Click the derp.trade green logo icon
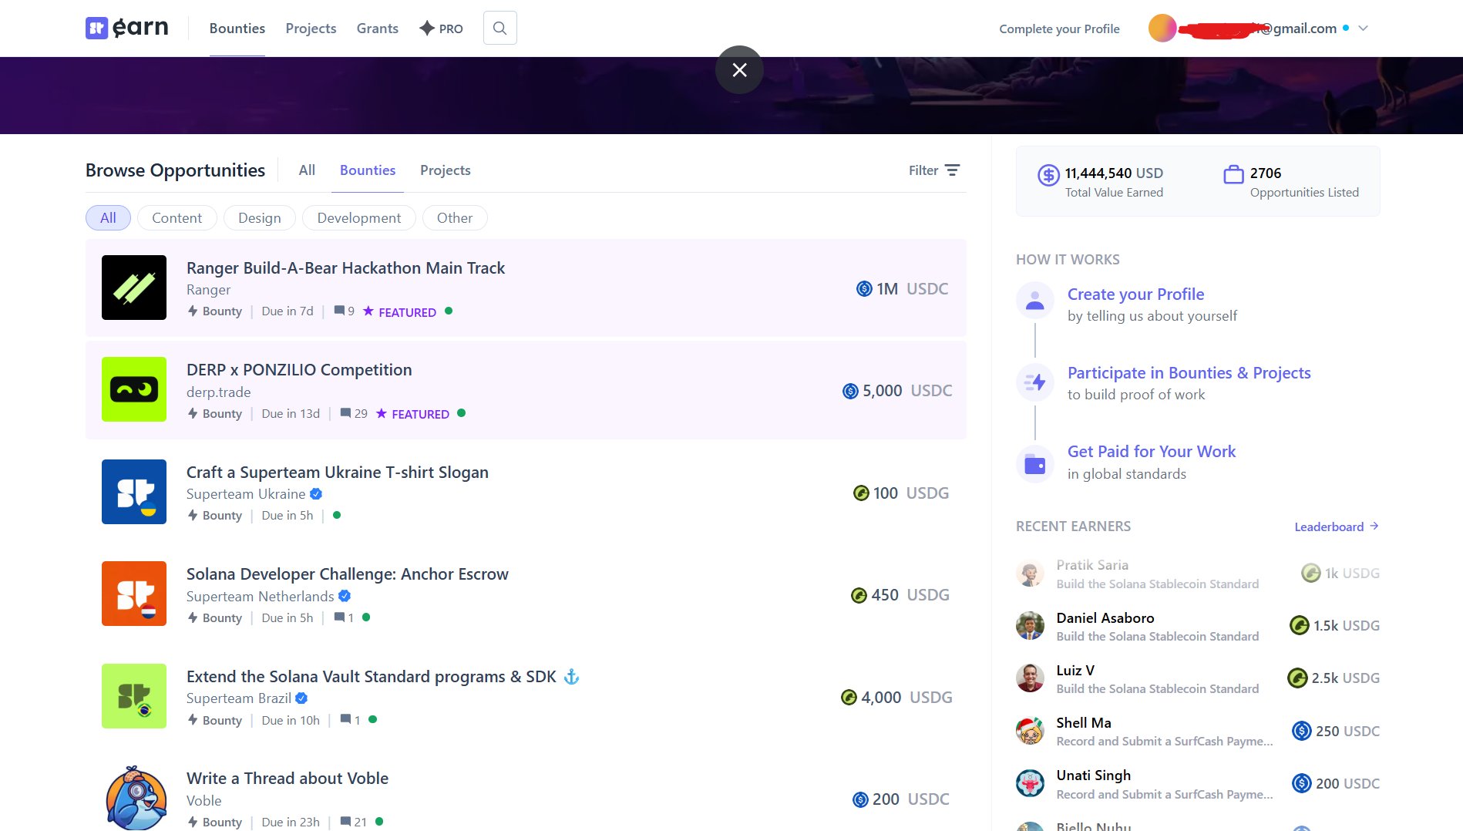The width and height of the screenshot is (1463, 831). point(134,389)
